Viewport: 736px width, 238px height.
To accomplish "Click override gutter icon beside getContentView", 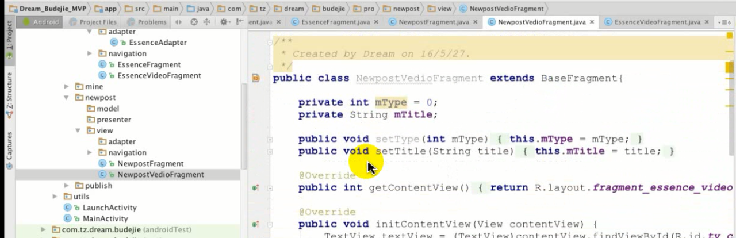I will point(255,187).
